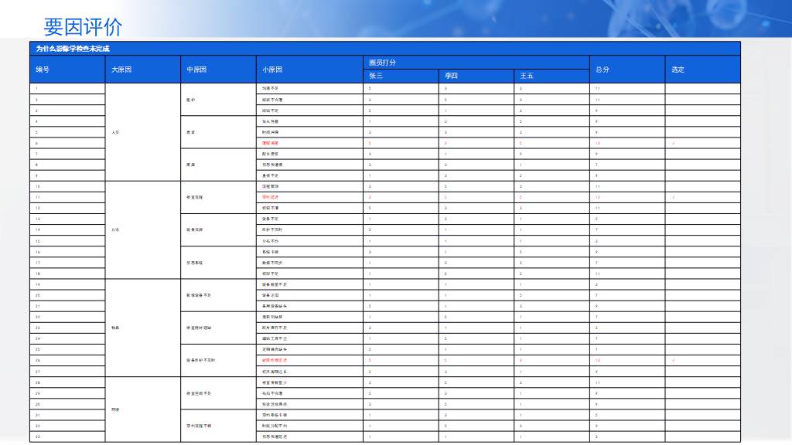The height and width of the screenshot is (445, 792).
Task: Click the red total score in row 11
Action: pos(597,197)
